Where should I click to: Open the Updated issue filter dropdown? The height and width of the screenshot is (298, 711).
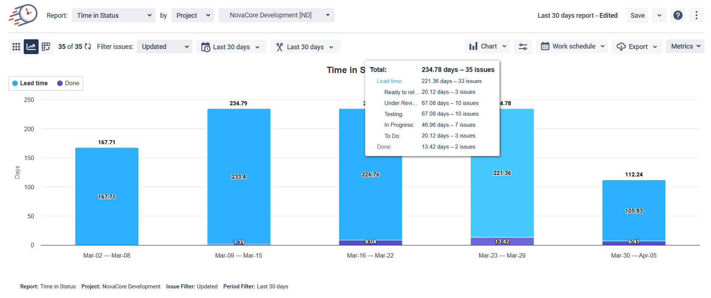click(165, 47)
